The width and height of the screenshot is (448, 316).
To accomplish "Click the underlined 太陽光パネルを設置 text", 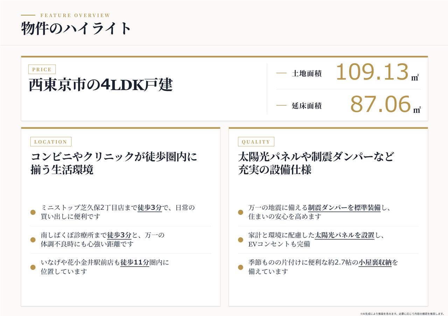I will point(345,235).
